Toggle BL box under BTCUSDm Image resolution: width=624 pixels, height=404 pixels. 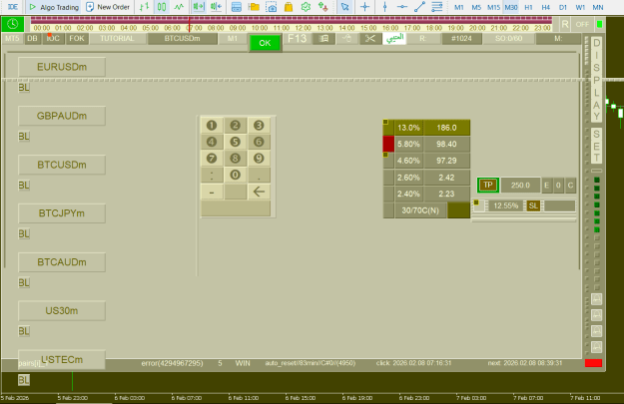[24, 185]
